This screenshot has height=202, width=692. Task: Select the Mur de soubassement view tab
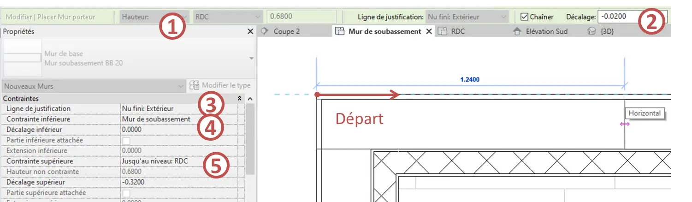[384, 31]
